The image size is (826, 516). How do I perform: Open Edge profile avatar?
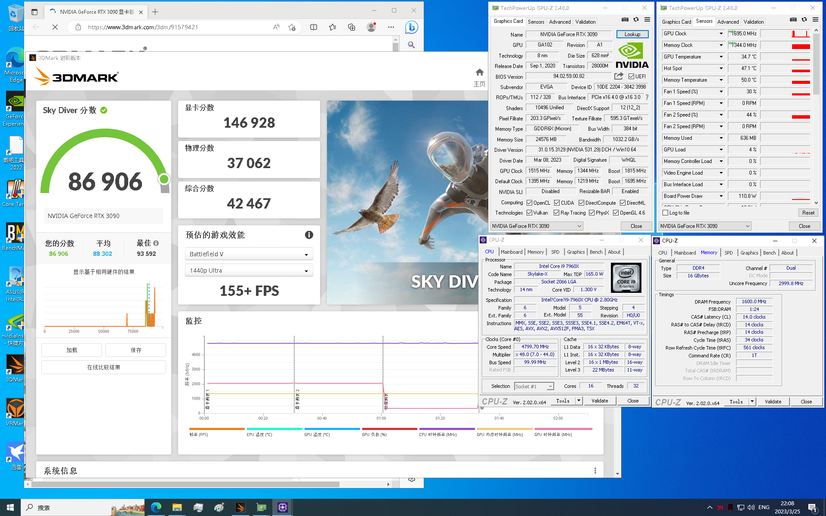(x=371, y=27)
